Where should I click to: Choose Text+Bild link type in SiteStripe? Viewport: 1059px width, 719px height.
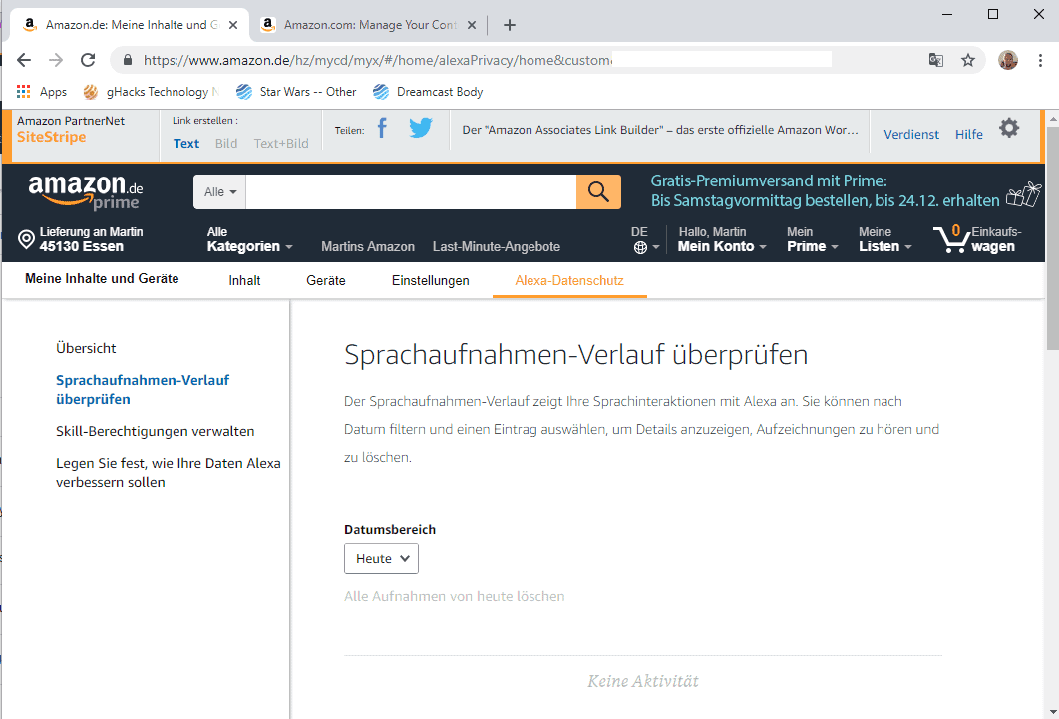[281, 144]
